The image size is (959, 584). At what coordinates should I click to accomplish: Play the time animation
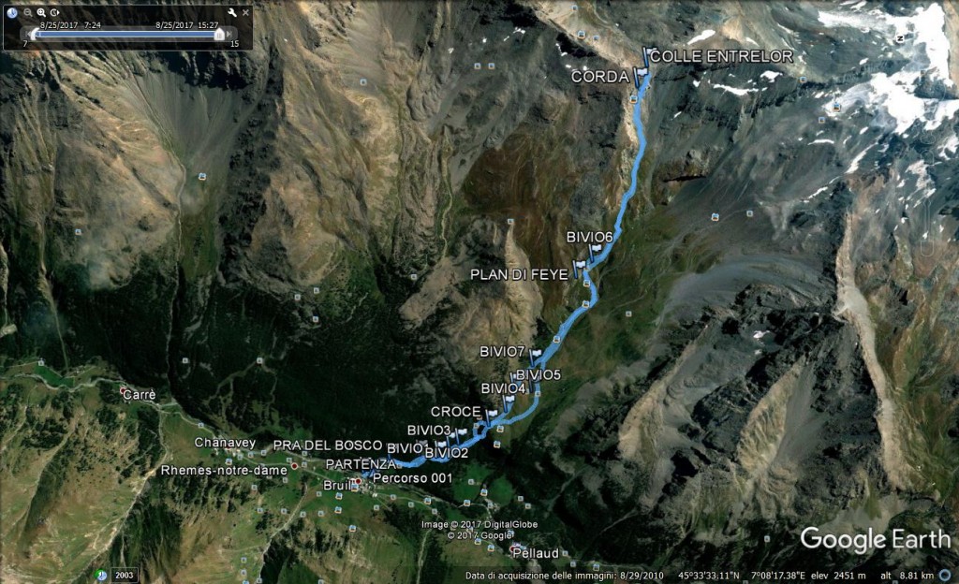(54, 12)
